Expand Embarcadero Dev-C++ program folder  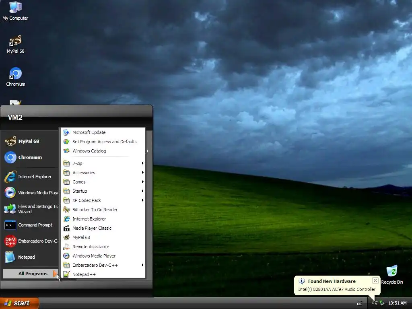click(103, 265)
